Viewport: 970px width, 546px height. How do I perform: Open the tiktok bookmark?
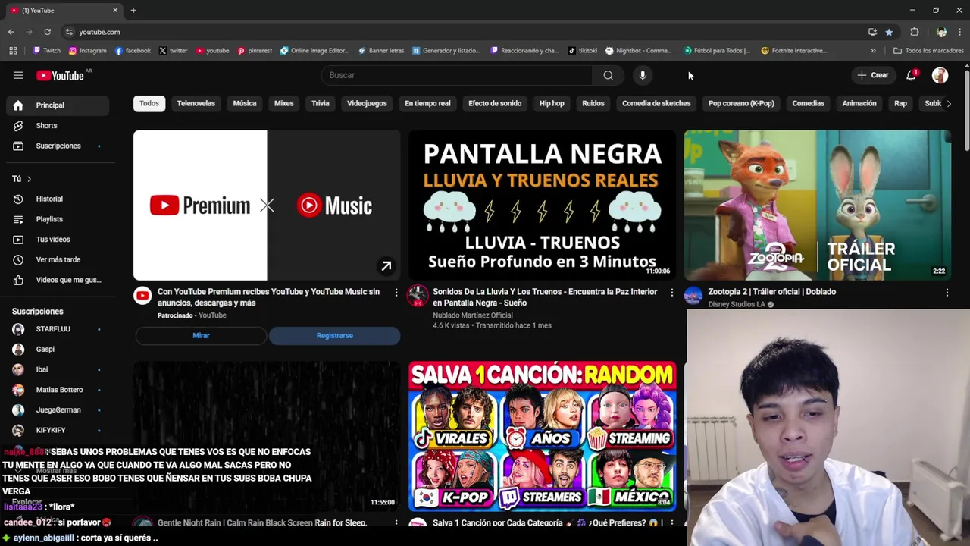click(x=583, y=51)
